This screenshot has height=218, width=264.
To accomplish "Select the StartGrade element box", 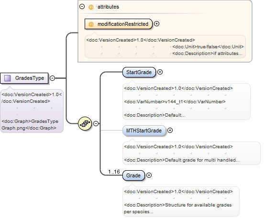I will [x=139, y=72].
